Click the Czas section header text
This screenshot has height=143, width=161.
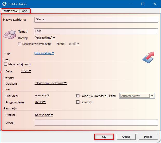(x=6, y=60)
